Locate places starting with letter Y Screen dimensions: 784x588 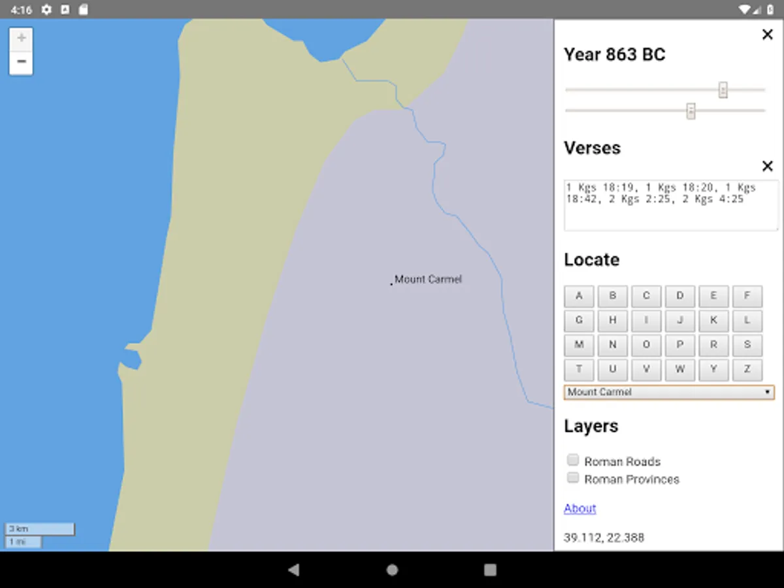[x=713, y=370]
